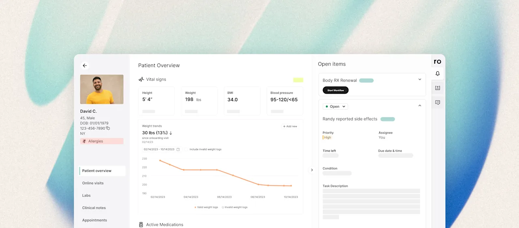Click the inbox download icon in right rail
Viewport: 519px width, 228px height.
[x=438, y=88]
